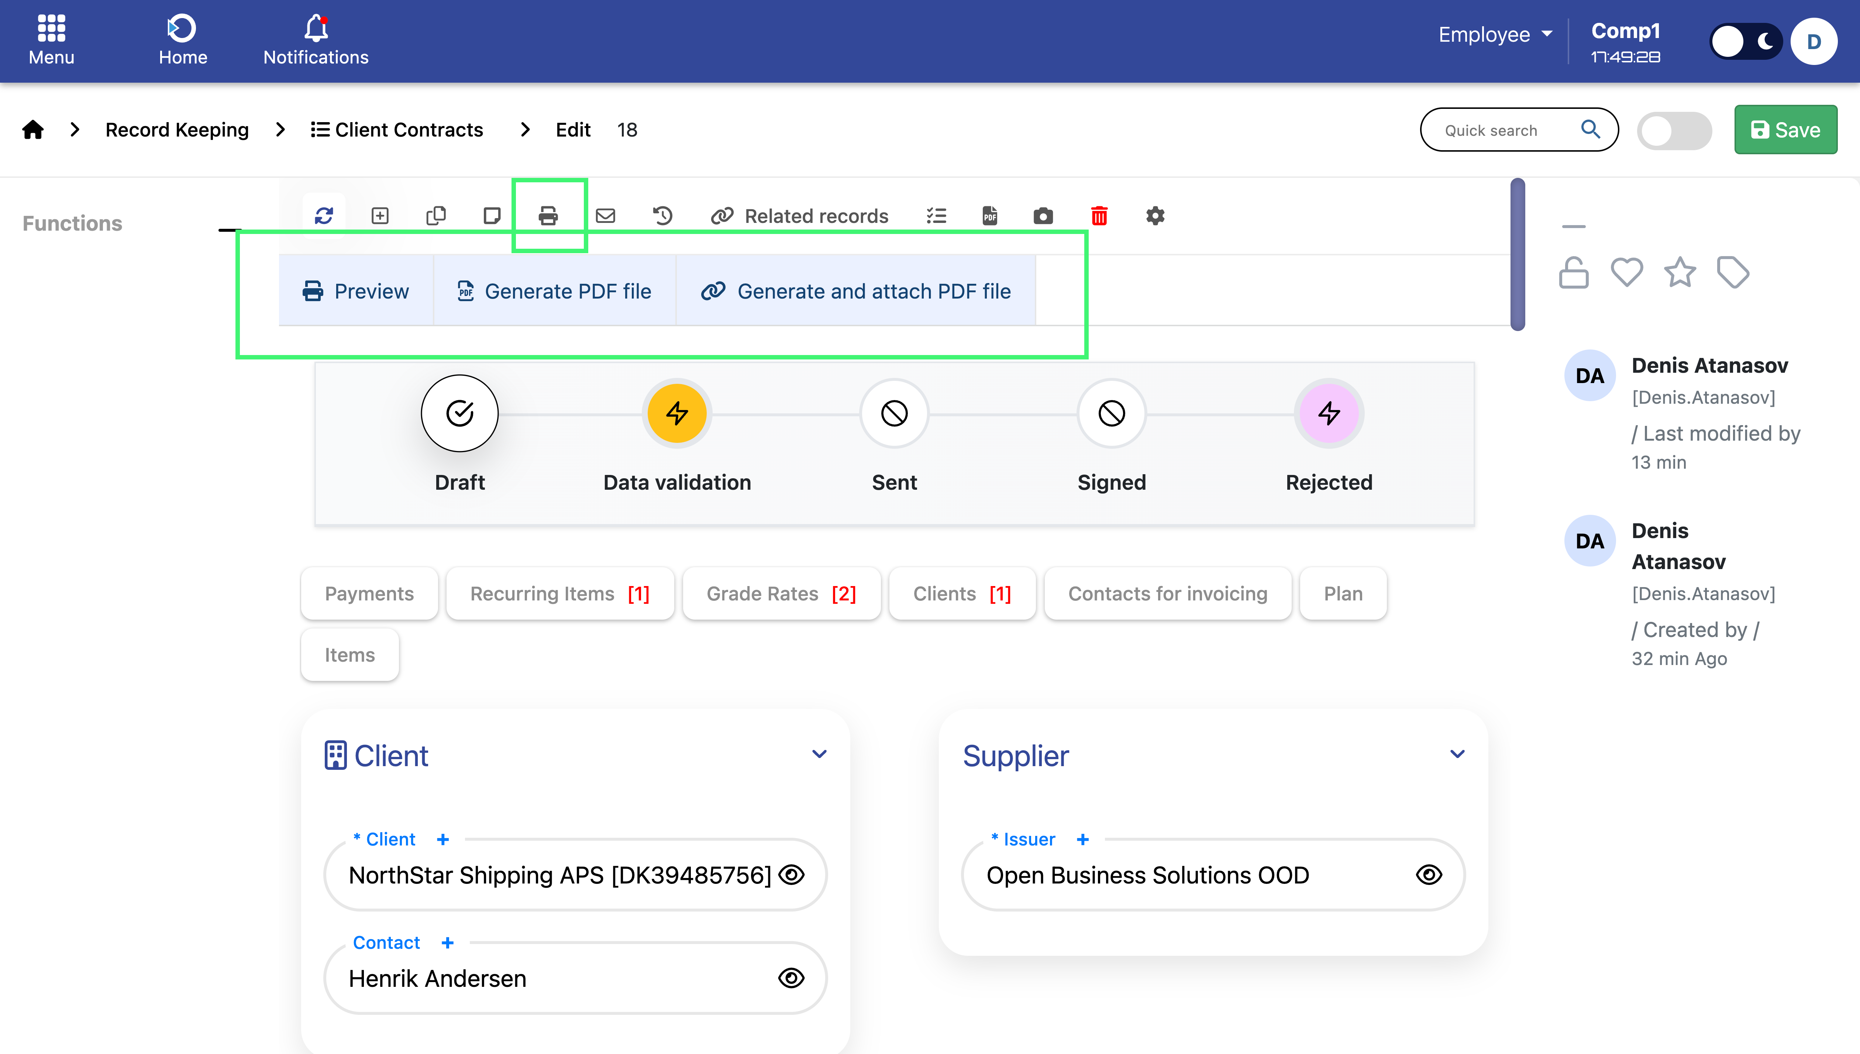Open the Clients tab
This screenshot has width=1860, height=1054.
pyautogui.click(x=962, y=593)
